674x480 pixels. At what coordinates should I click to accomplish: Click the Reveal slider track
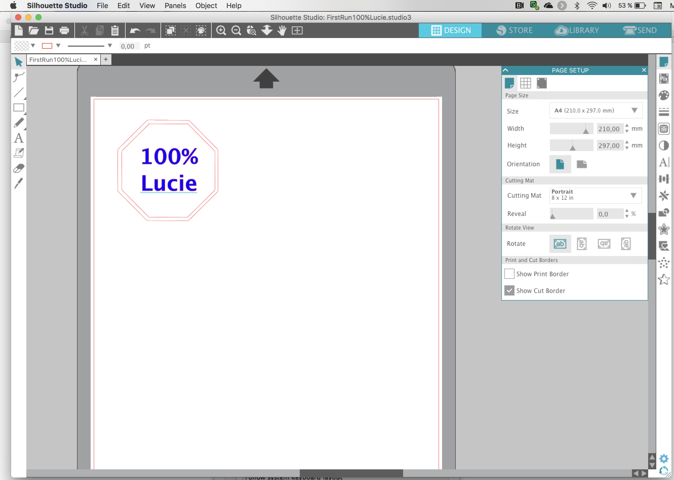[571, 214]
